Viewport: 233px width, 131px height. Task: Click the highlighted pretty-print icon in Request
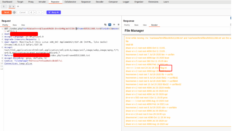pyautogui.click(x=110, y=25)
